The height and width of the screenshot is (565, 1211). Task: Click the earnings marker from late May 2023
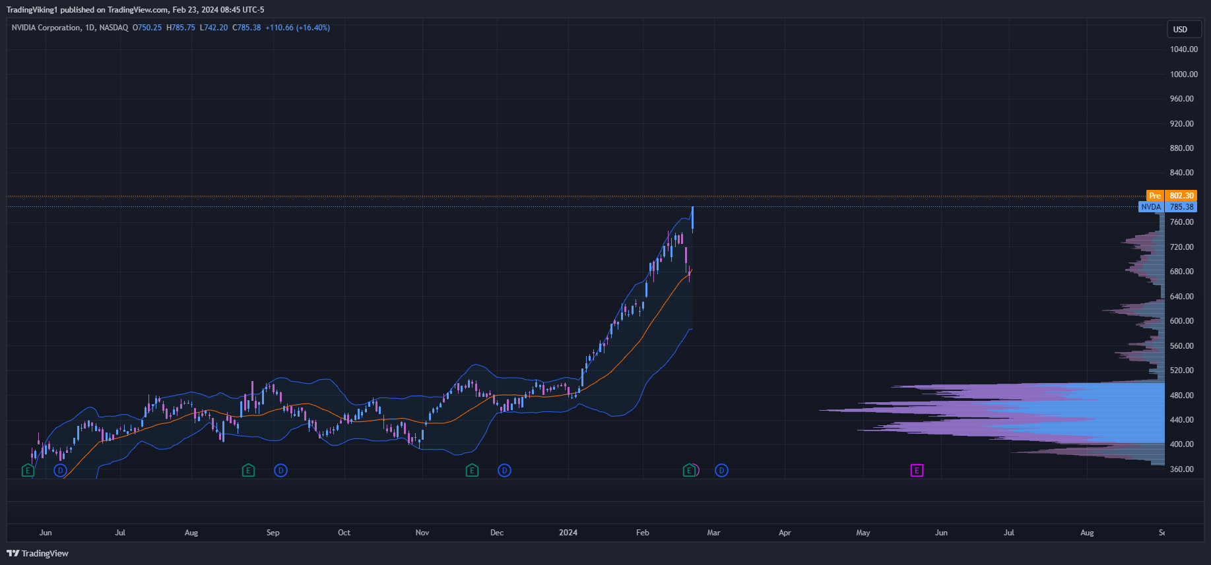pyautogui.click(x=28, y=471)
